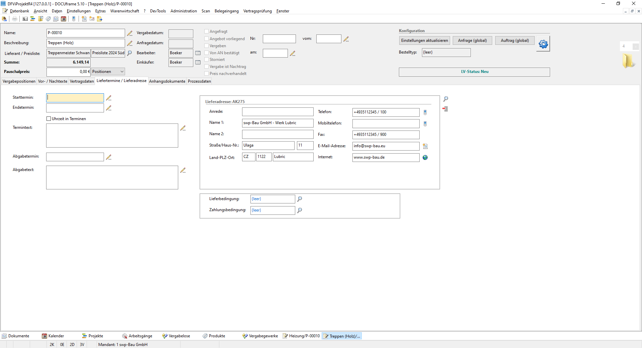This screenshot has height=348, width=642.
Task: Toggle Von AN bestätigt checkbox
Action: click(x=207, y=53)
